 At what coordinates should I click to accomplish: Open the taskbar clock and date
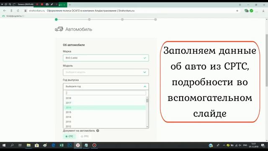254,146
